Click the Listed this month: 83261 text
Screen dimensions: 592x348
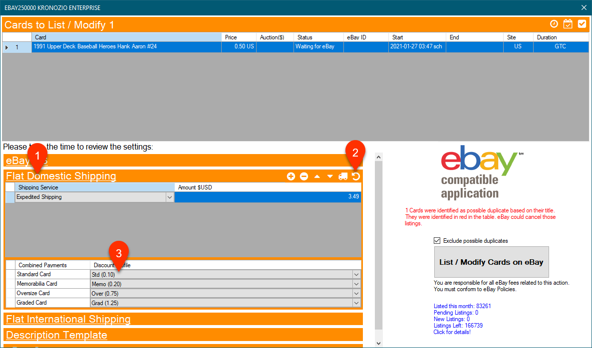(462, 306)
